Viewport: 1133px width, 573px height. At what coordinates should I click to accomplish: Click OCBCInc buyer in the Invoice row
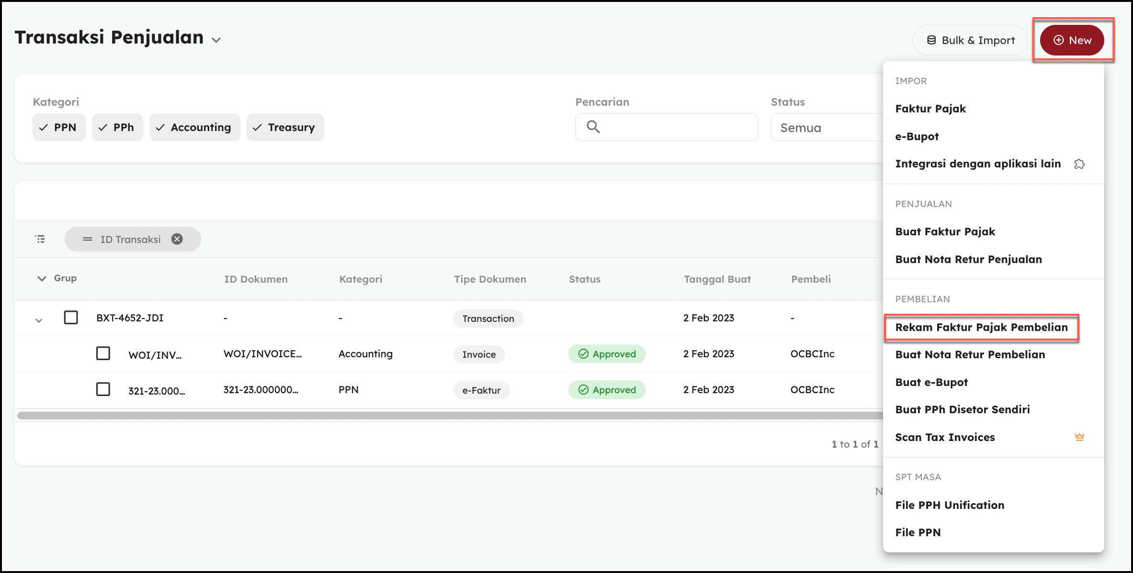[812, 354]
